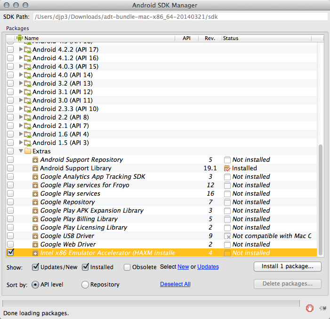Click the Deselect All link
The width and height of the screenshot is (330, 319).
click(x=175, y=284)
